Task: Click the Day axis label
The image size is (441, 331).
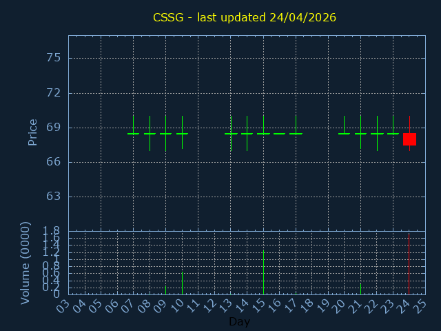Action: click(x=239, y=322)
